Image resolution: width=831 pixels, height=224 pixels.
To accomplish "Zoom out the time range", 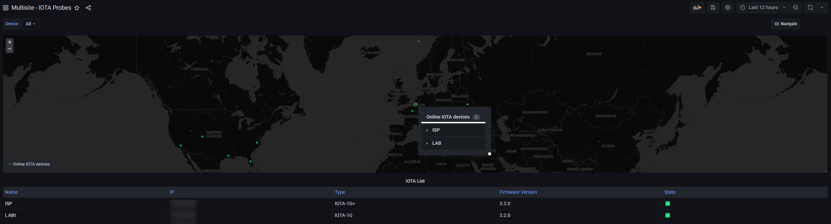I will tap(796, 7).
